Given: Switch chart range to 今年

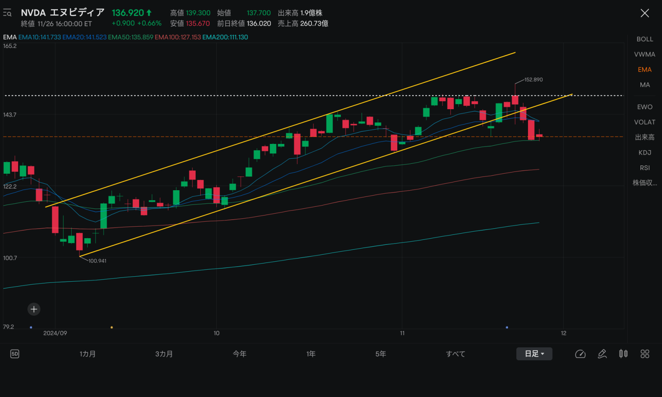Looking at the screenshot, I should [x=240, y=354].
